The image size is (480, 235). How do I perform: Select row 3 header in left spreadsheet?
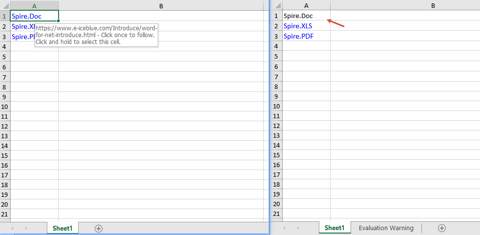tap(5, 37)
